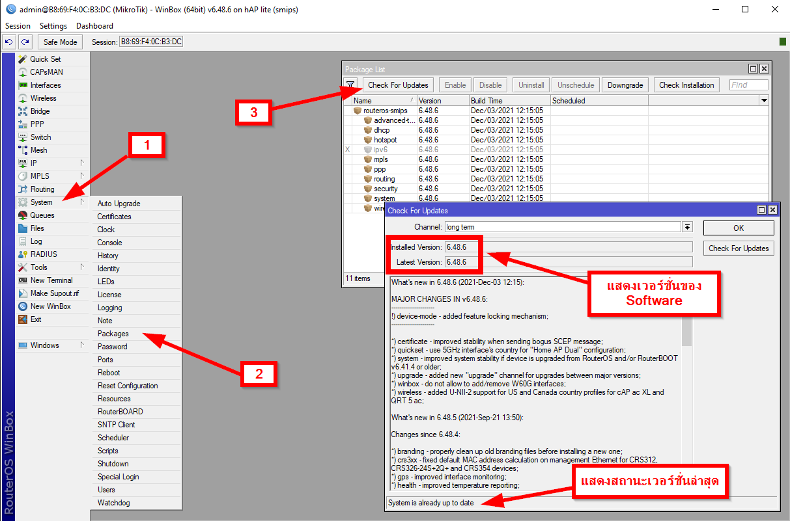
Task: Click the Downgrade button
Action: point(625,85)
